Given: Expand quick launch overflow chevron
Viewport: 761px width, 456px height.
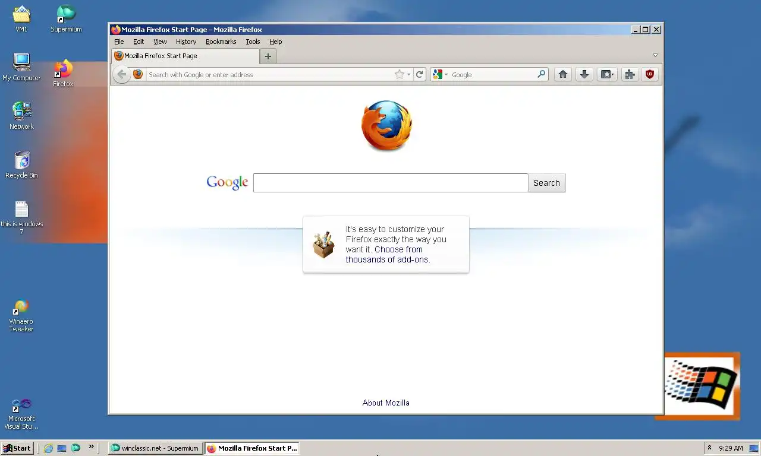Looking at the screenshot, I should (x=91, y=446).
